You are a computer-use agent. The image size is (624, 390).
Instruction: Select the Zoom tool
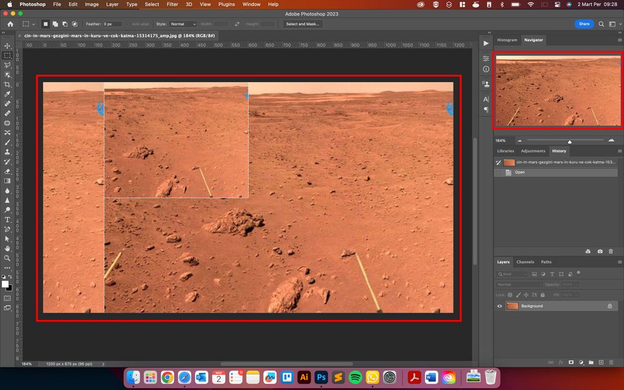click(8, 257)
